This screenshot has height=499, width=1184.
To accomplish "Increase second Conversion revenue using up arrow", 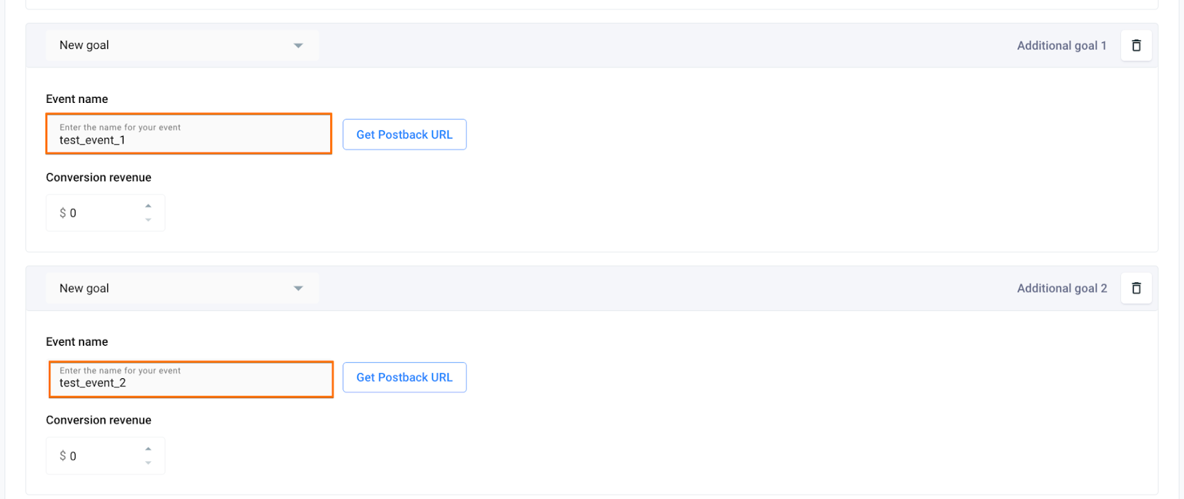I will 148,449.
